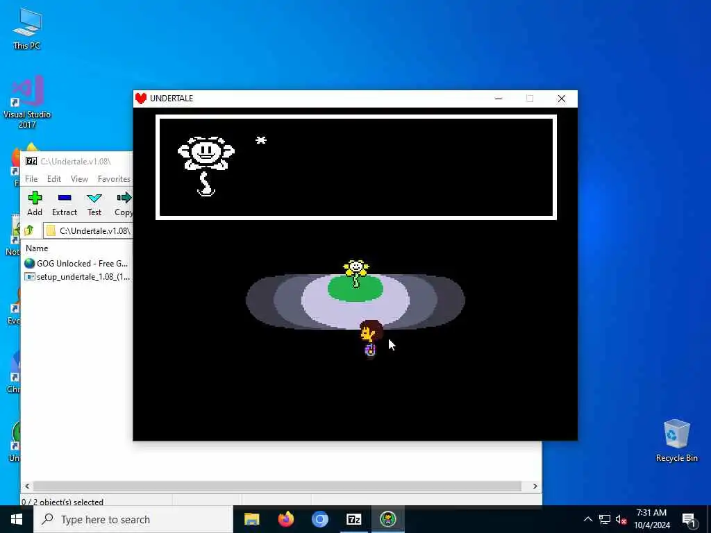Viewport: 711px width, 533px height.
Task: Open Visual Studio 2017 desktop icon
Action: click(x=27, y=101)
